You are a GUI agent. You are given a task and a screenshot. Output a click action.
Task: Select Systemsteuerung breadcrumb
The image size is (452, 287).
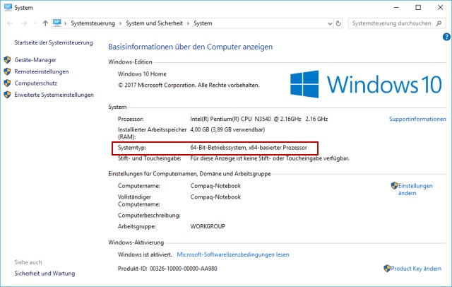[93, 23]
